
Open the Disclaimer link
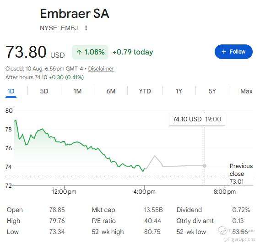pos(101,69)
